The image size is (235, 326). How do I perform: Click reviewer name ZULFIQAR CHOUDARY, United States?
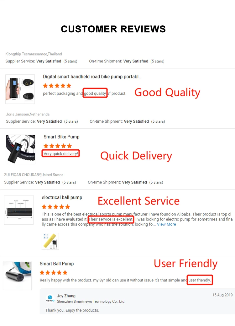[34, 175]
